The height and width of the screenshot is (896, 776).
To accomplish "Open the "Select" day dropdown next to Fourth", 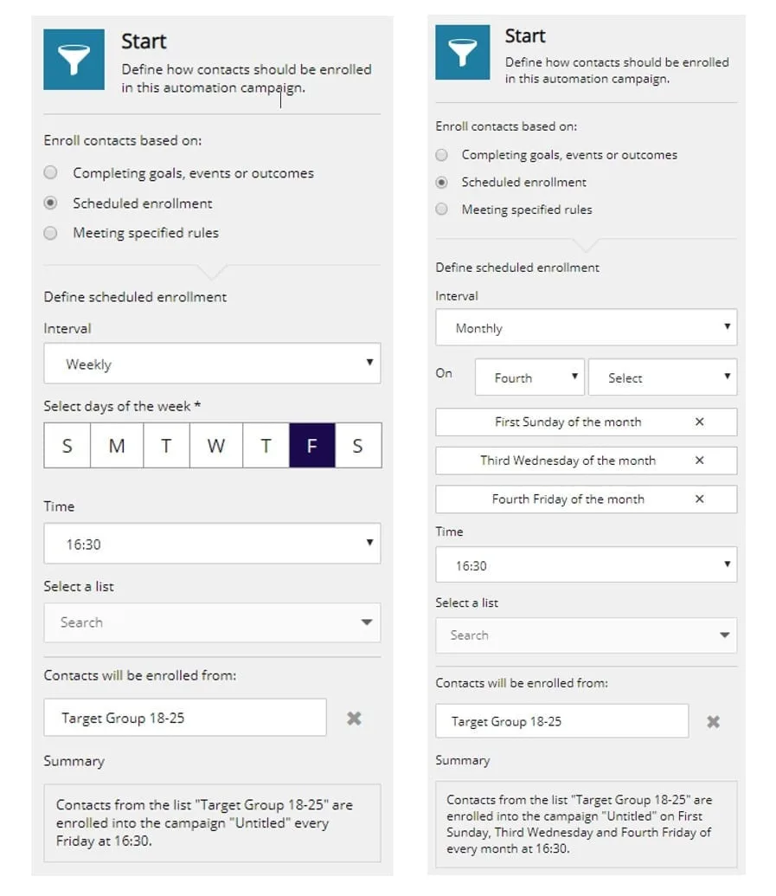I will [x=663, y=377].
